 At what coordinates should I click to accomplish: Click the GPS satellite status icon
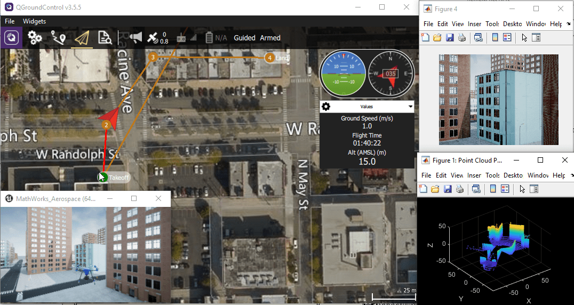point(152,38)
